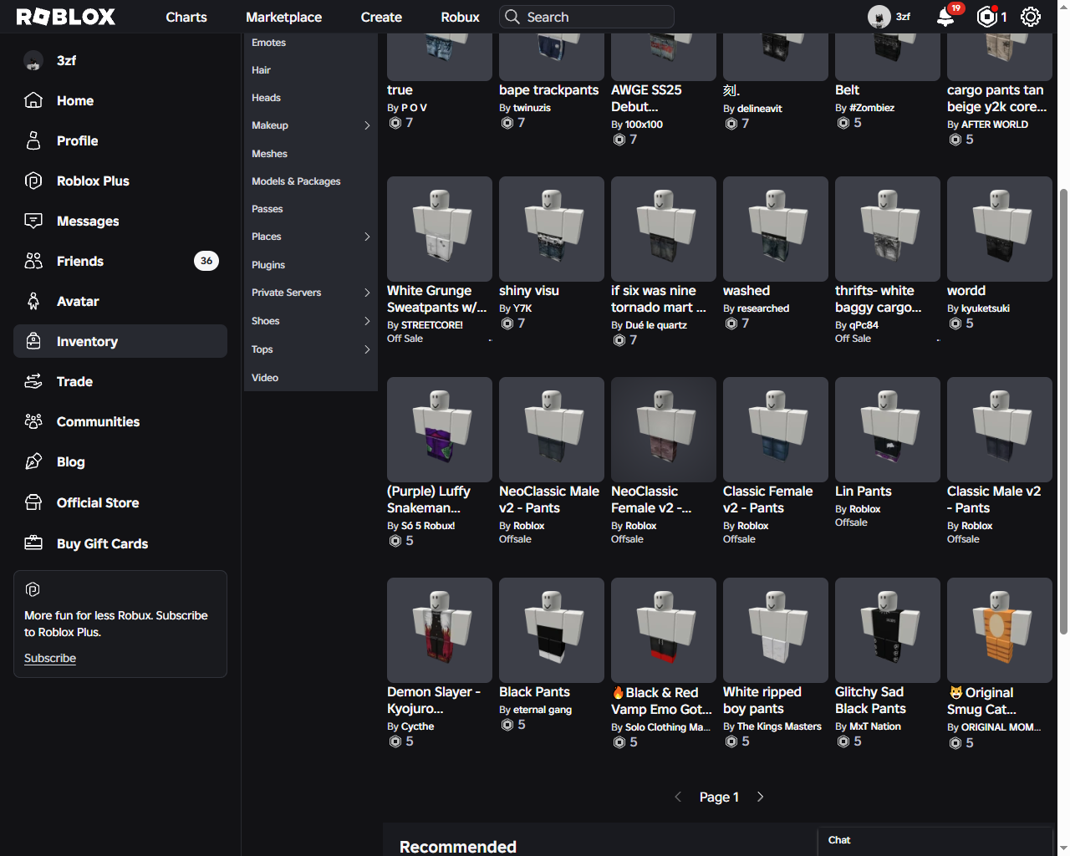Open the Purple Luffy Snakeman thumbnail
1070x856 pixels.
(440, 430)
